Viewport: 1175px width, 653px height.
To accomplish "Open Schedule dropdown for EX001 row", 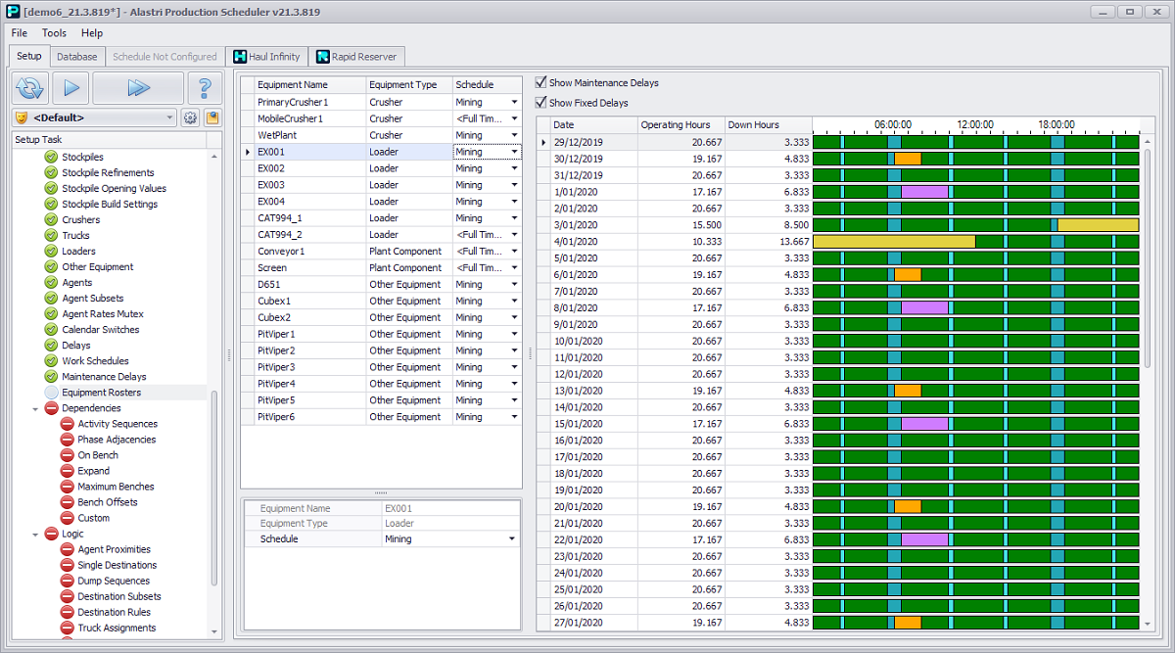I will point(514,152).
